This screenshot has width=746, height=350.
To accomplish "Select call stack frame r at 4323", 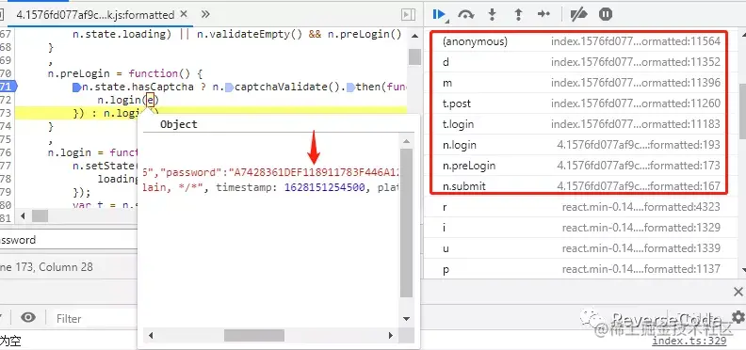I will pyautogui.click(x=581, y=207).
